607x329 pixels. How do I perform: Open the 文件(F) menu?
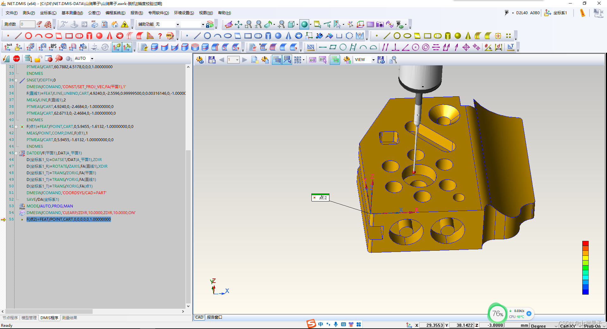point(11,13)
